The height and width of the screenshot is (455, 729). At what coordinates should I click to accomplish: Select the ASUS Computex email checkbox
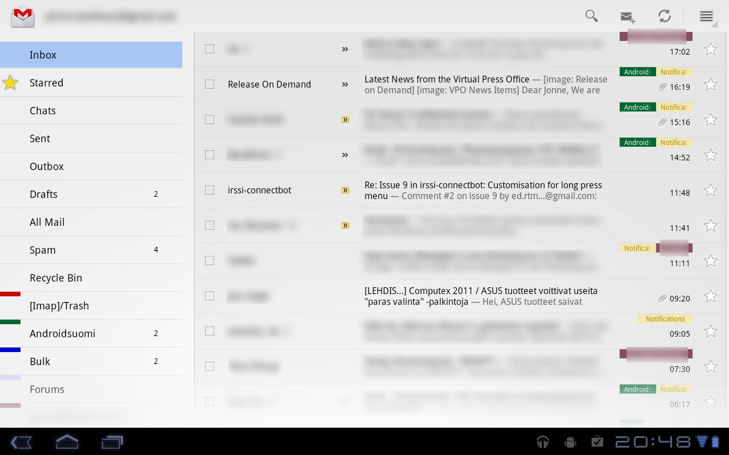(x=210, y=296)
